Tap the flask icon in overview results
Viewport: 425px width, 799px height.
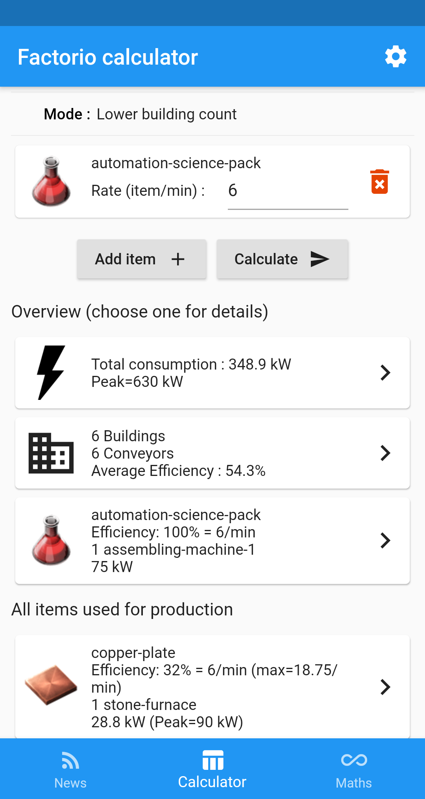point(51,541)
